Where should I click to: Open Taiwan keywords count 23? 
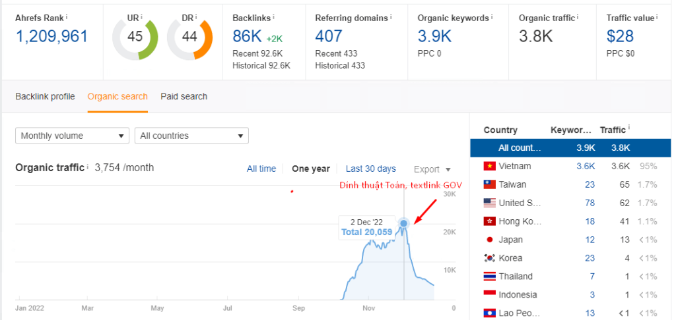click(590, 184)
